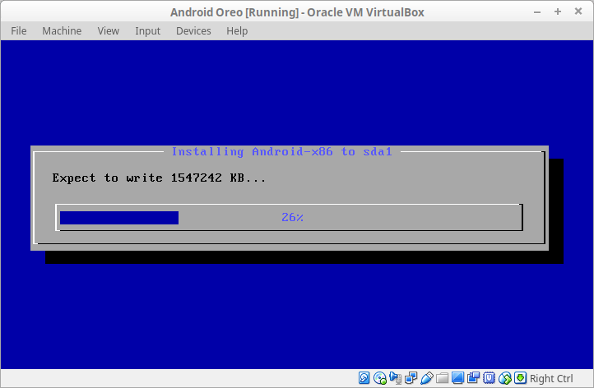Open the View menu
The height and width of the screenshot is (388, 594).
(109, 30)
